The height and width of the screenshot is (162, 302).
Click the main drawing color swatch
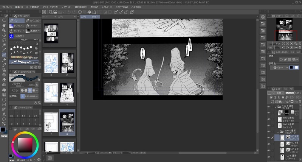pos(3,129)
